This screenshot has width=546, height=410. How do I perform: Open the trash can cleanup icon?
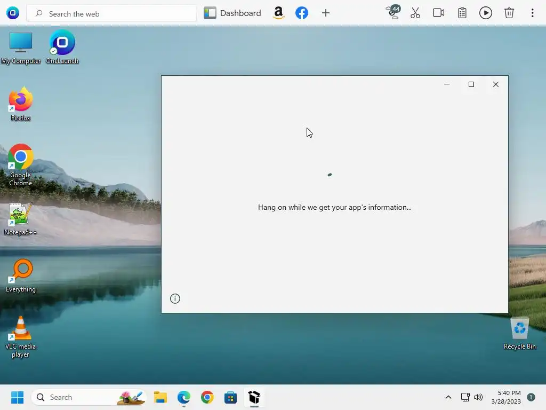click(509, 13)
